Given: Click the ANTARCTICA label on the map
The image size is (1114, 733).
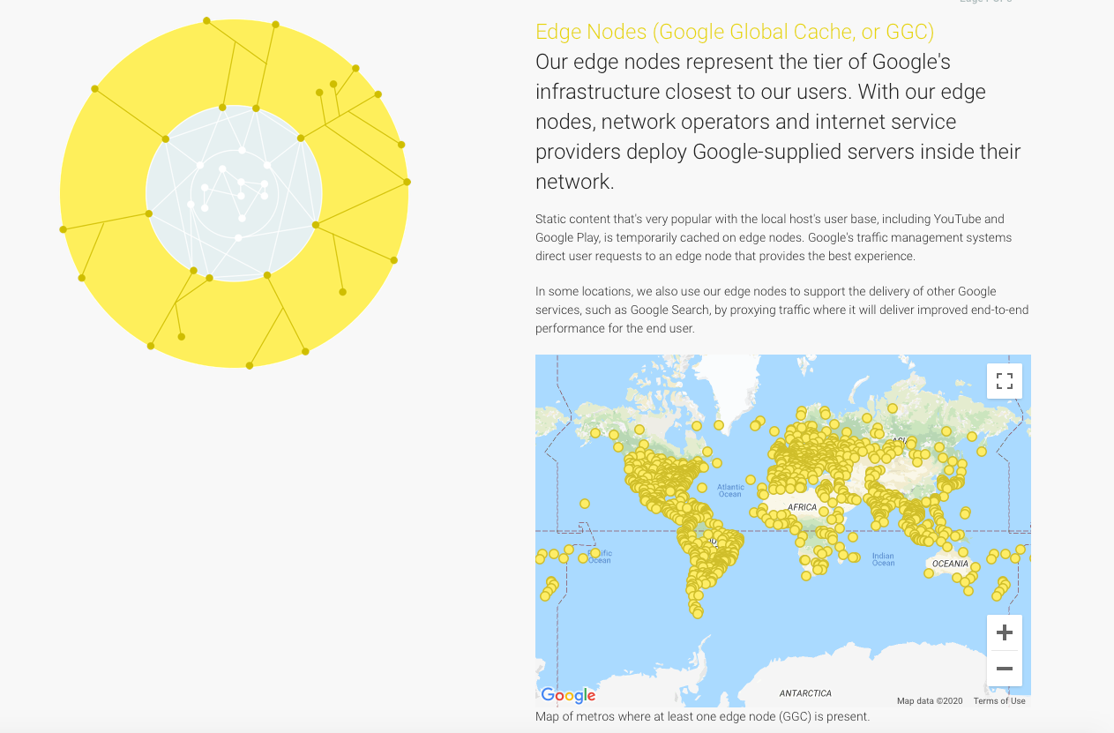Looking at the screenshot, I should tap(805, 693).
